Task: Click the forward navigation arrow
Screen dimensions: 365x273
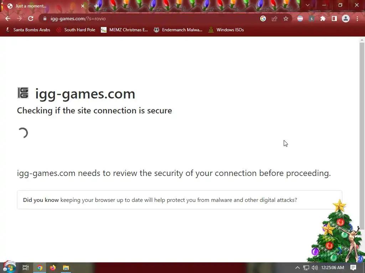Action: 19,18
